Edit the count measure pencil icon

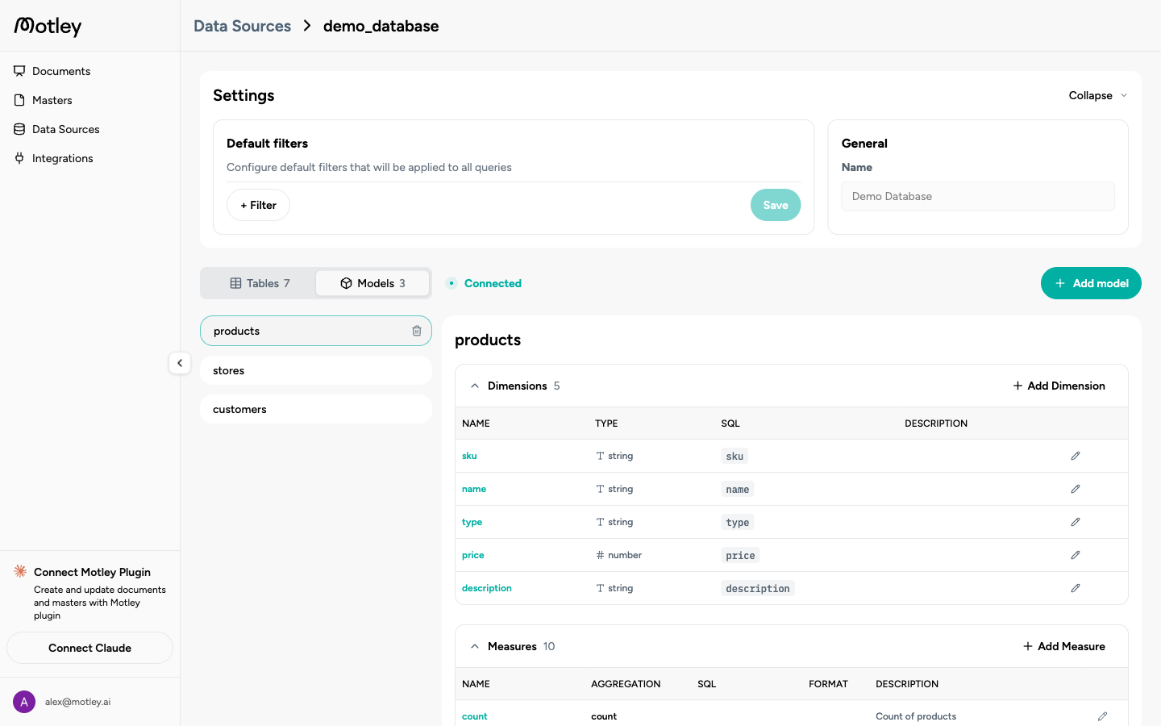coord(1102,716)
